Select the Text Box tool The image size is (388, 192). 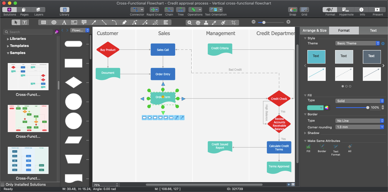tap(74, 22)
